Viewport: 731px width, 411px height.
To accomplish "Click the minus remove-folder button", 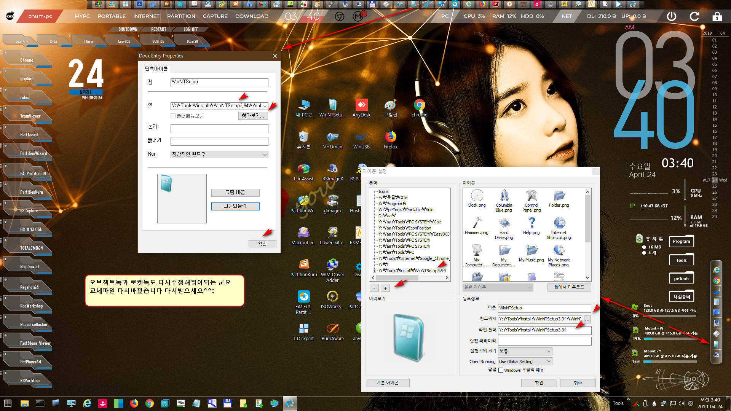I will [x=374, y=288].
